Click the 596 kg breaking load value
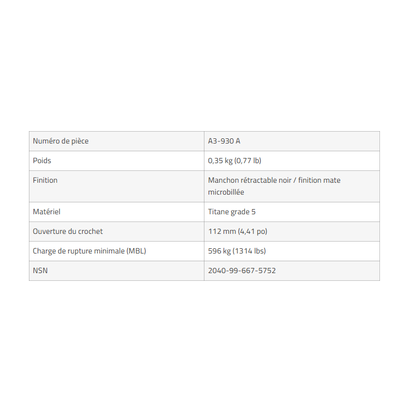 [220, 251]
